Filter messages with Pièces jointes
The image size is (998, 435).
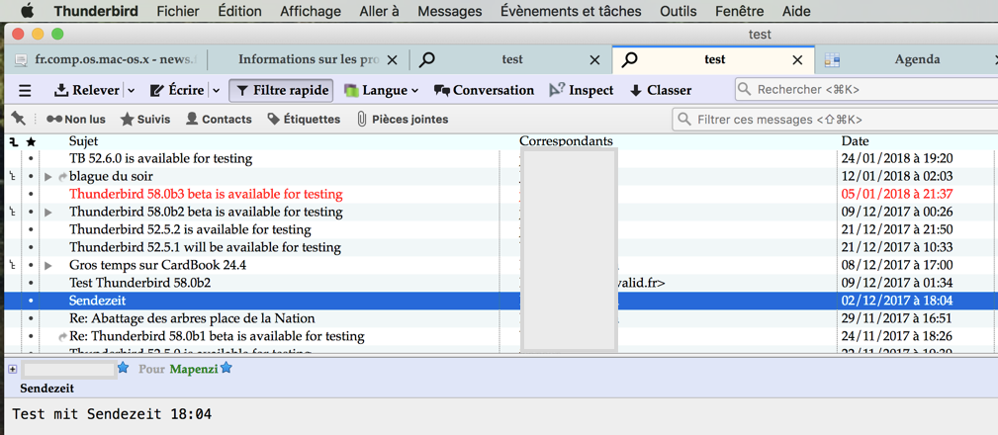[x=403, y=119]
